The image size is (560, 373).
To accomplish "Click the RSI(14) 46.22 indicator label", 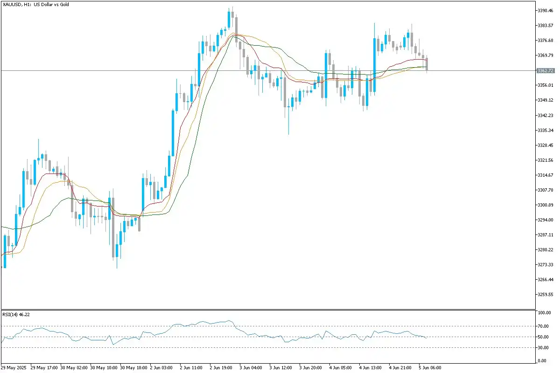I will [16, 315].
